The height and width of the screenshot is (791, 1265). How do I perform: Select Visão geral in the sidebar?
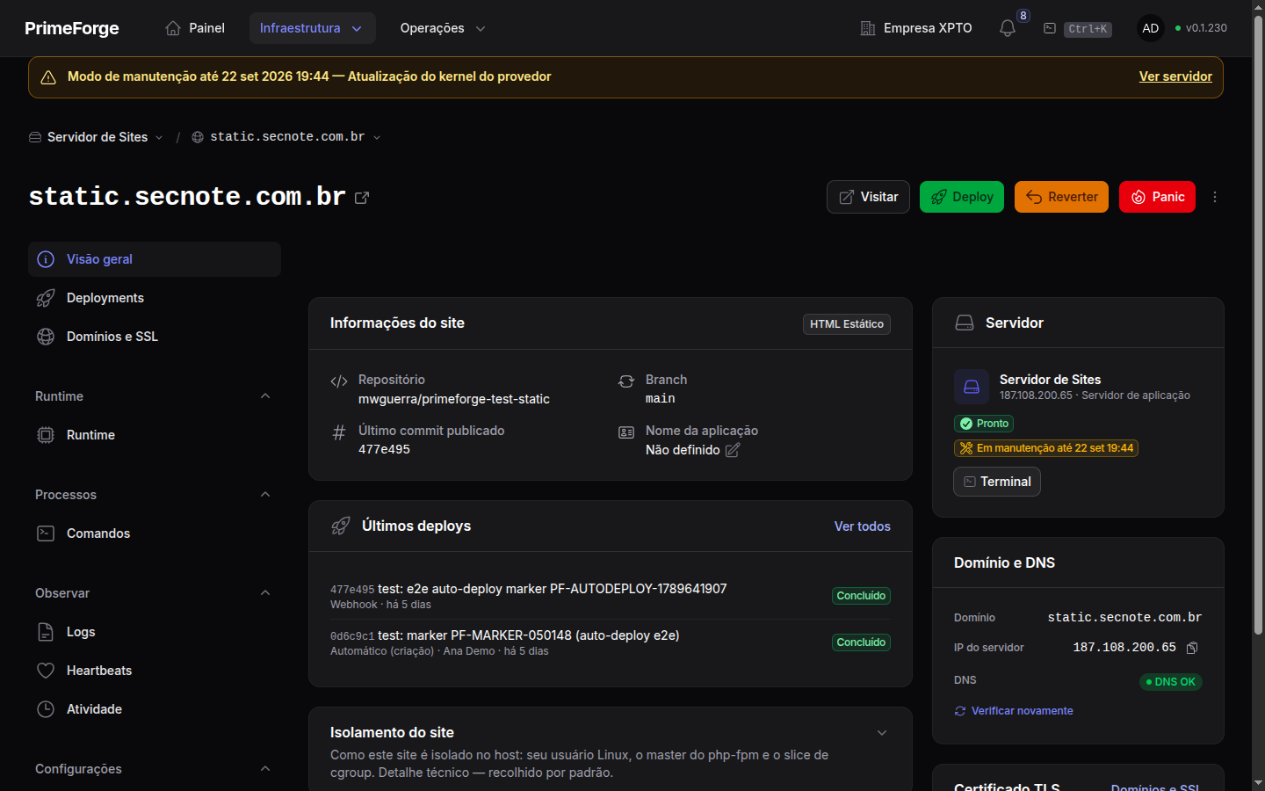(155, 259)
